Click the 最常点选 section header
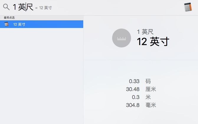The image size is (198, 124). click(x=9, y=18)
